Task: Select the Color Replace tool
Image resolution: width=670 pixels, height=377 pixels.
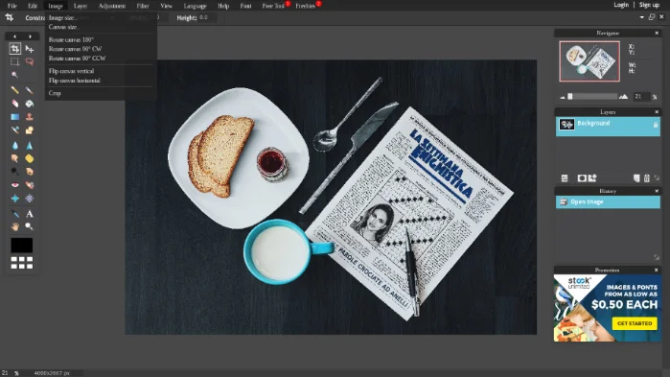Action: click(x=15, y=130)
